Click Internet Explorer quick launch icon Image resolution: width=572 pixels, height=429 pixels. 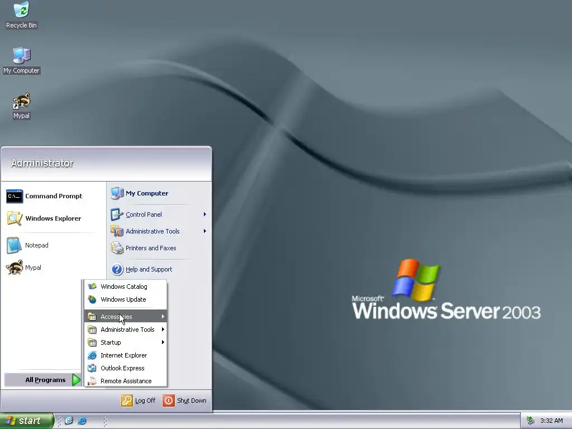click(x=82, y=421)
